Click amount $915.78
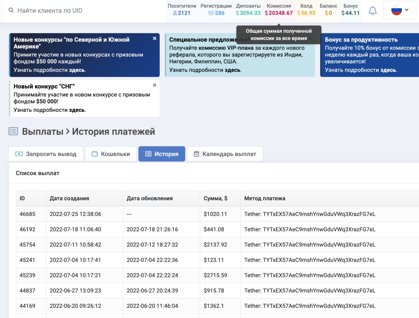Viewport: 419px width, 318px height. pyautogui.click(x=214, y=291)
